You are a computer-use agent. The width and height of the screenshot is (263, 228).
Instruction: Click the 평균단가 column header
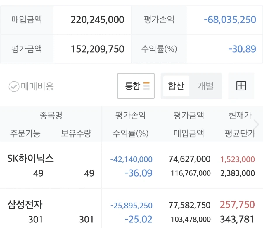tap(240, 133)
